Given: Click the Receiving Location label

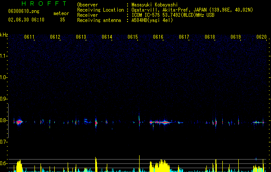Looking at the screenshot, I should click(x=100, y=10).
